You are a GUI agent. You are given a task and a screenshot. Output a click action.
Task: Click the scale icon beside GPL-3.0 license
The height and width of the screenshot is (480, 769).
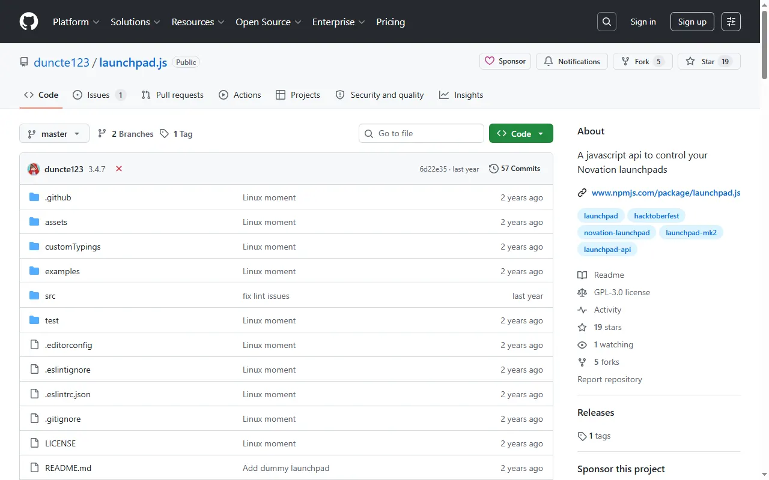pos(582,292)
